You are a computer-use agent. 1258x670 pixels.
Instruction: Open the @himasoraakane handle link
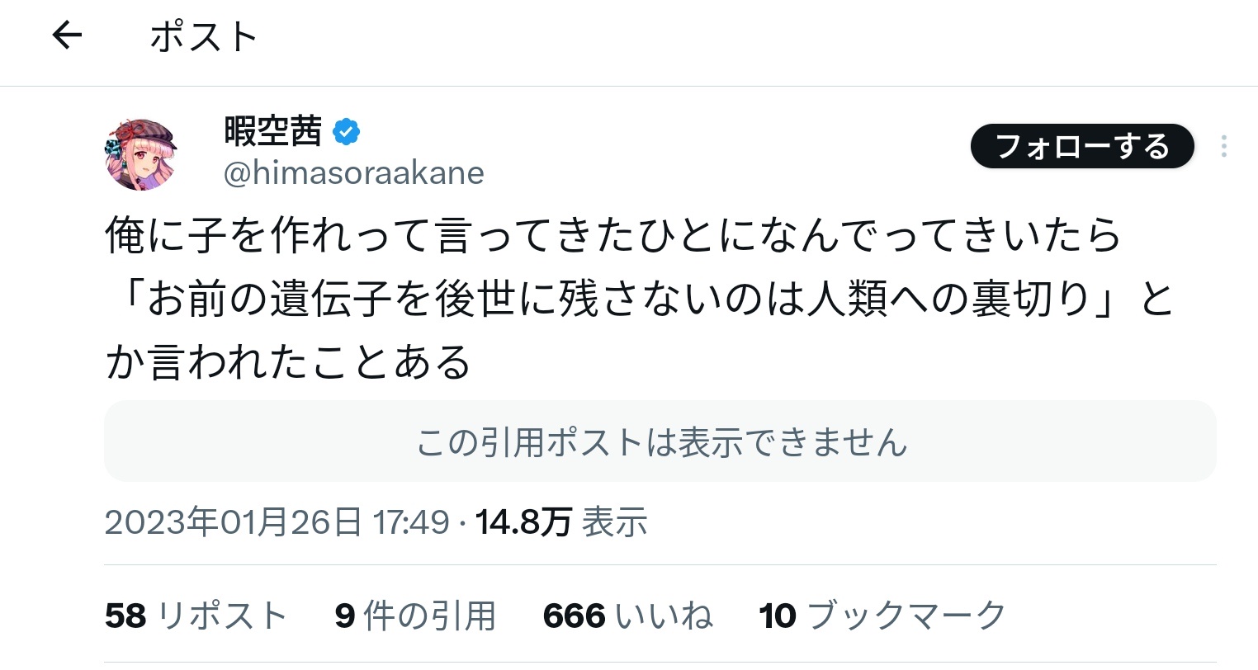pyautogui.click(x=354, y=173)
